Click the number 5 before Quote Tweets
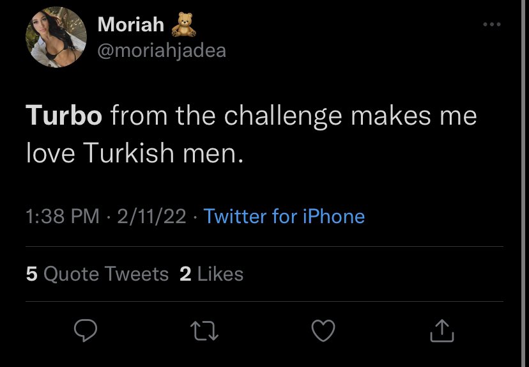This screenshot has height=367, width=529. click(31, 274)
